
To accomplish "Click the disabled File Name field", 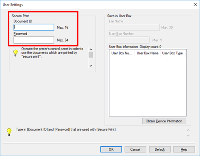I will click(x=134, y=27).
